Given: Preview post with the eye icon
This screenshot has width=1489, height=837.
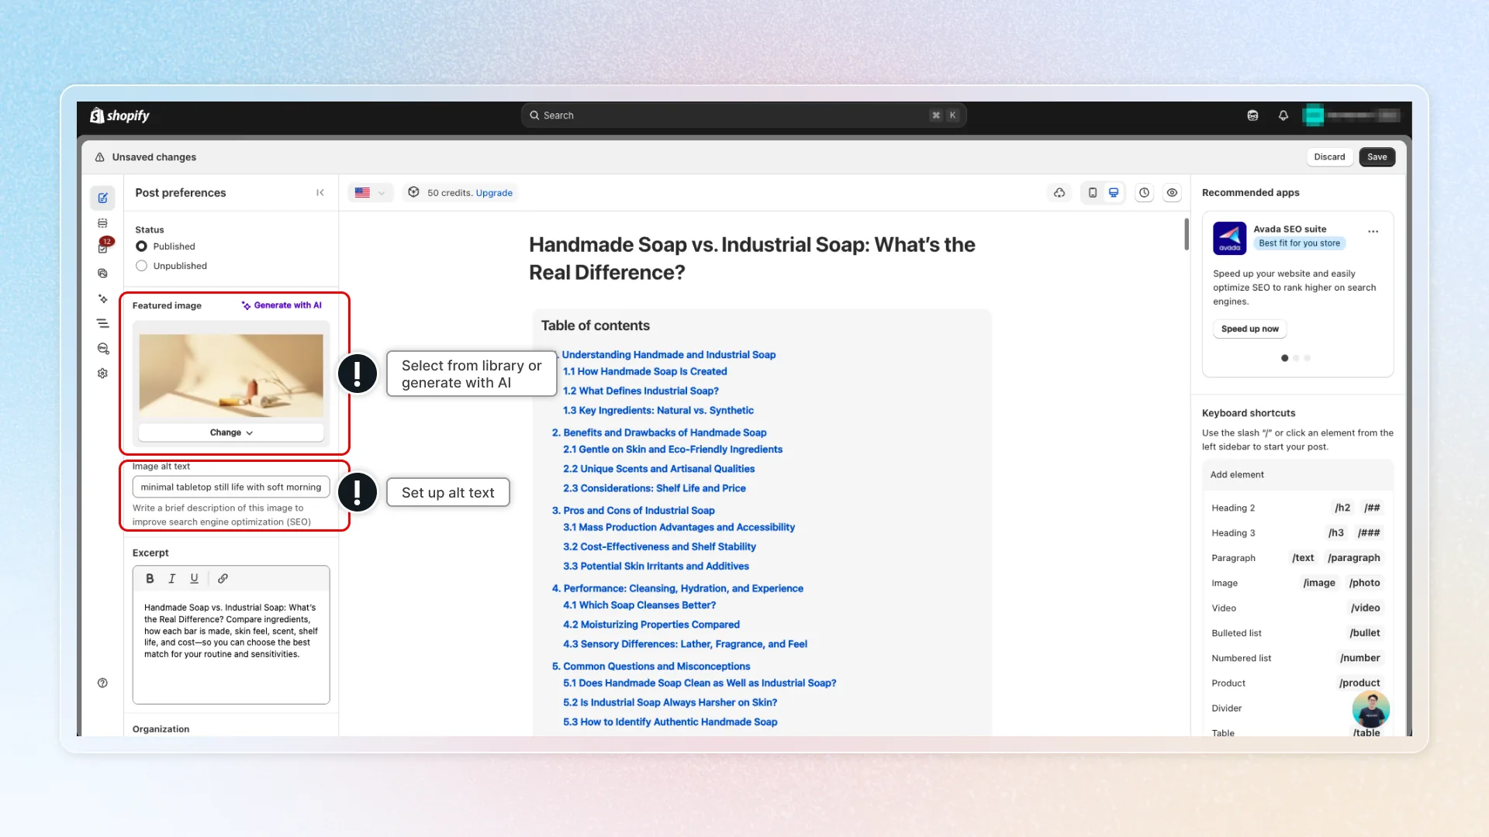Looking at the screenshot, I should tap(1172, 193).
